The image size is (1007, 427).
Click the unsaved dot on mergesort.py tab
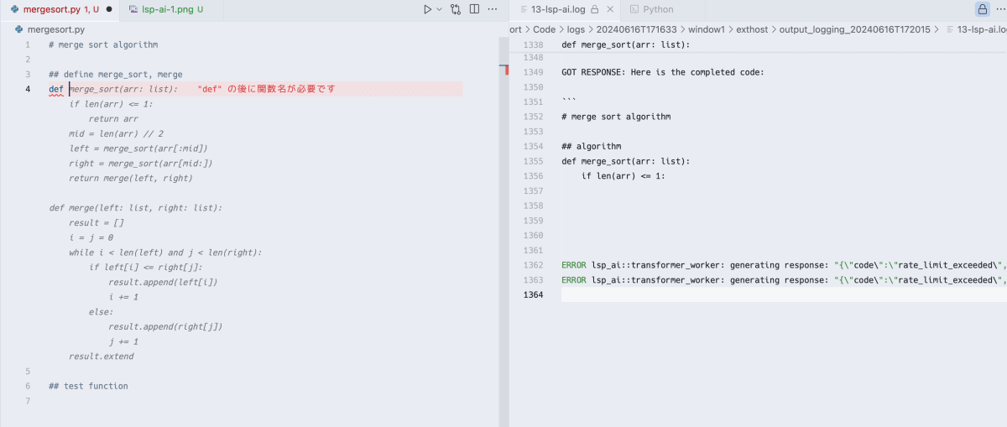pyautogui.click(x=109, y=9)
